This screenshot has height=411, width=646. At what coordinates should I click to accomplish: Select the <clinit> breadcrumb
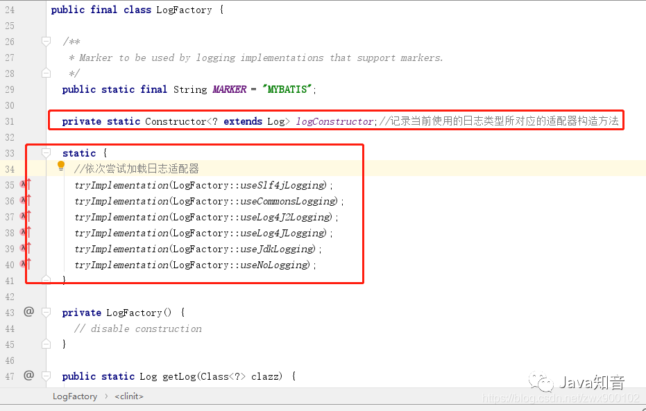129,396
